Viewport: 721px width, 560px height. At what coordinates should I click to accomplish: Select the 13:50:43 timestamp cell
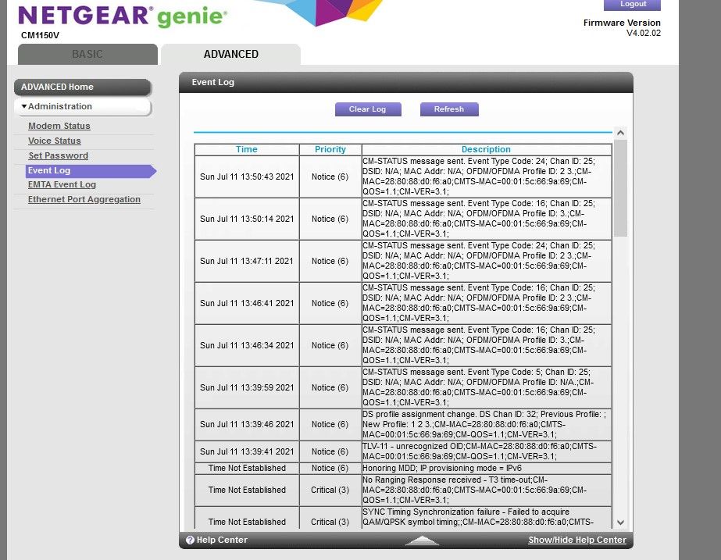[x=247, y=177]
